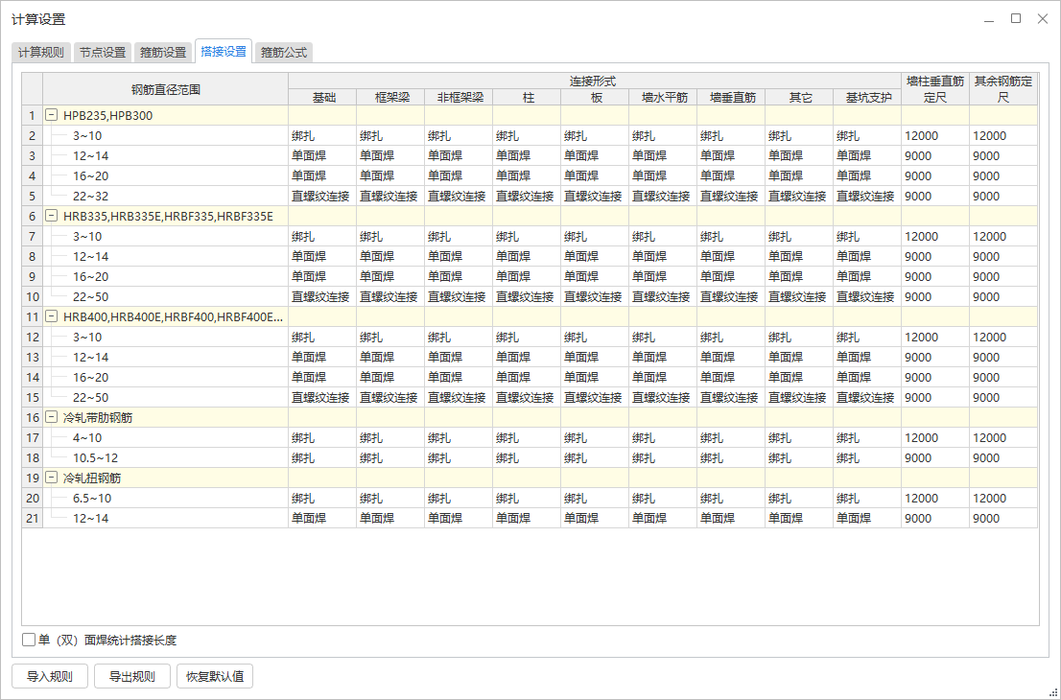Screen dimensions: 1061x700
Task: Select the 冷轧带肋钢筋 4~10 row label
Action: click(87, 438)
